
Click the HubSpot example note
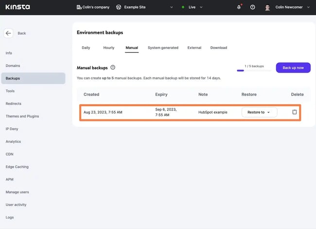[213, 112]
